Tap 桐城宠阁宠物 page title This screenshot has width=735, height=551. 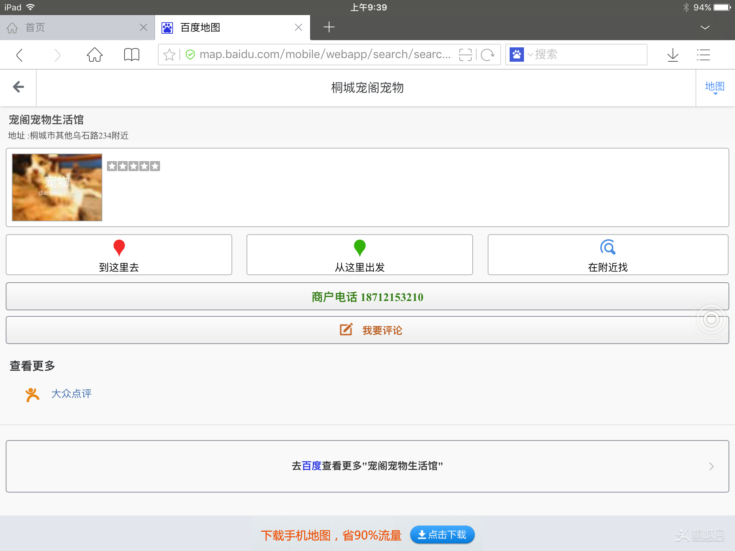tap(367, 88)
